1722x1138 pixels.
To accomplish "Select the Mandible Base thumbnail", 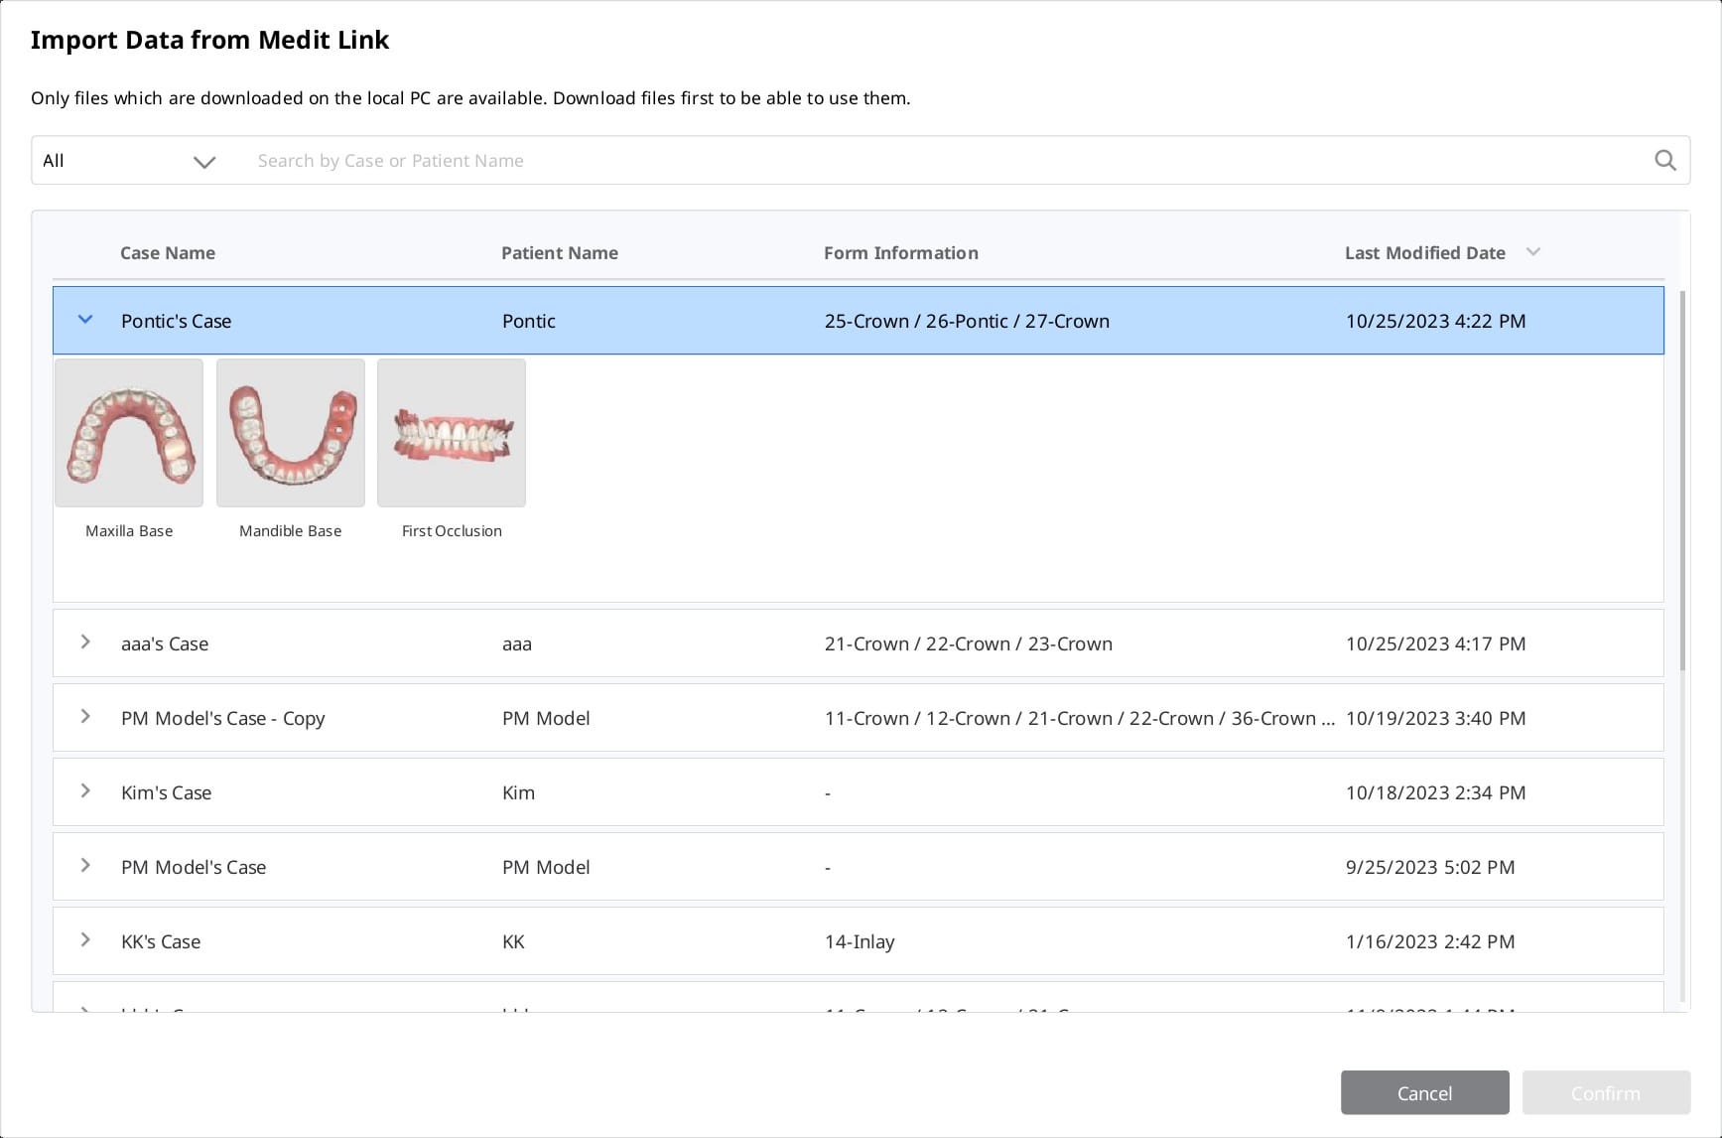I will pos(291,433).
